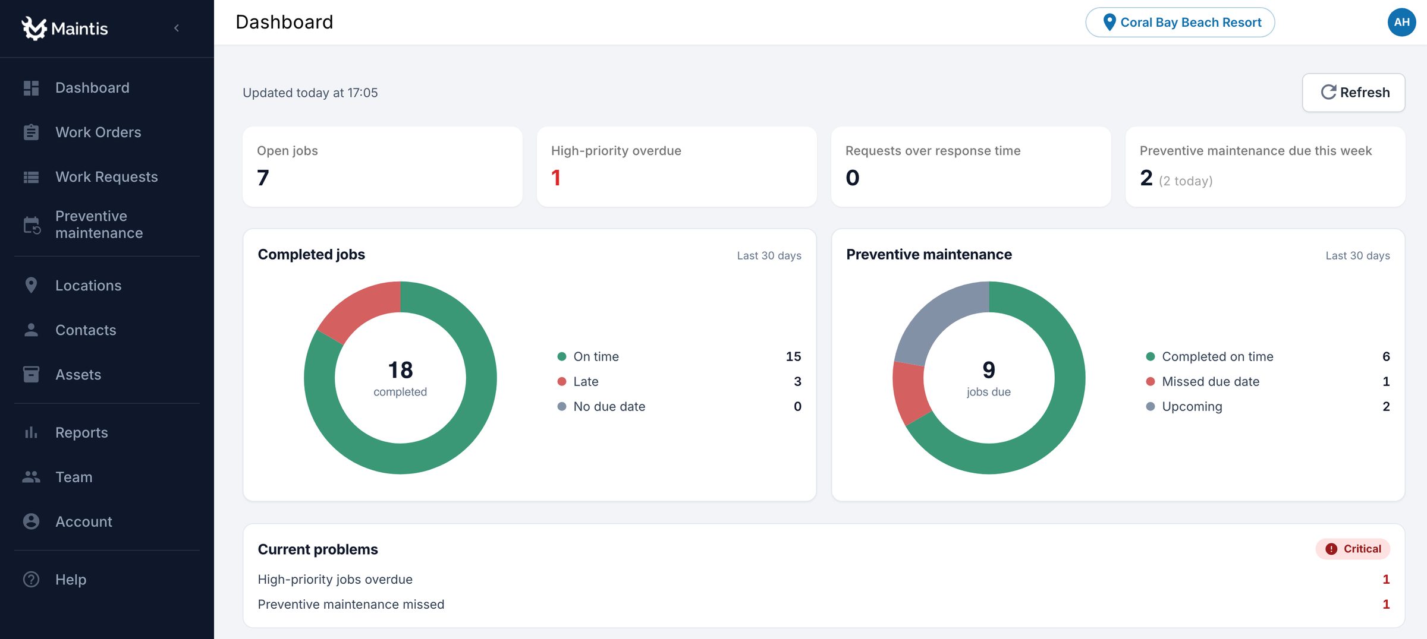Go to the Assets page

(x=107, y=375)
